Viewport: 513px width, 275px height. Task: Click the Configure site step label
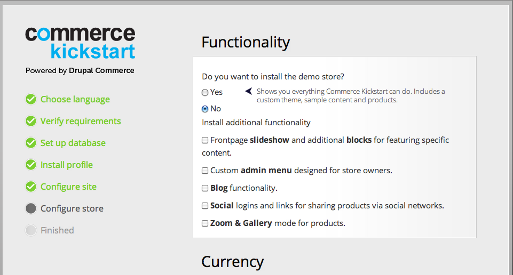point(69,187)
